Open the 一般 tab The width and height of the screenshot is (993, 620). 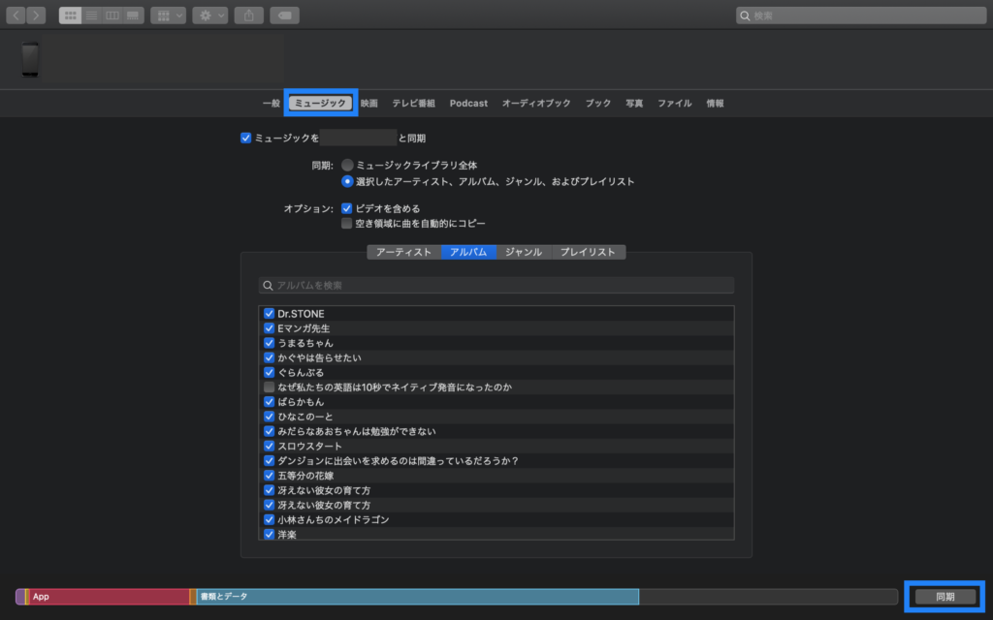pos(272,103)
